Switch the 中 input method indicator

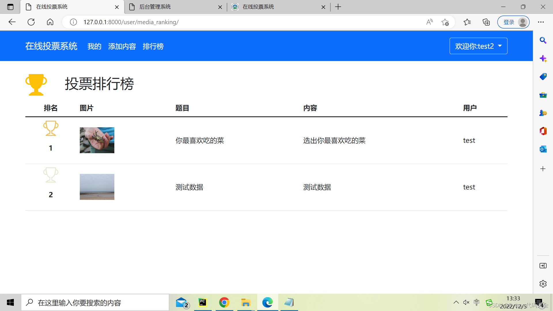(477, 302)
